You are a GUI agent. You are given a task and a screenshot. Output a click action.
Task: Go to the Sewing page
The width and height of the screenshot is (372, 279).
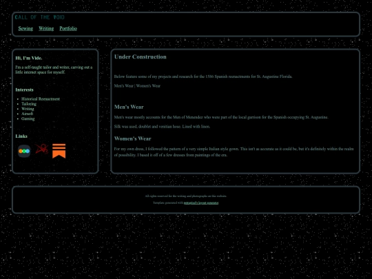(x=25, y=28)
